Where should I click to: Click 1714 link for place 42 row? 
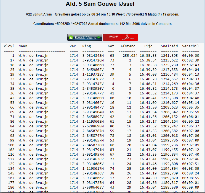pyautogui.click(x=74, y=98)
